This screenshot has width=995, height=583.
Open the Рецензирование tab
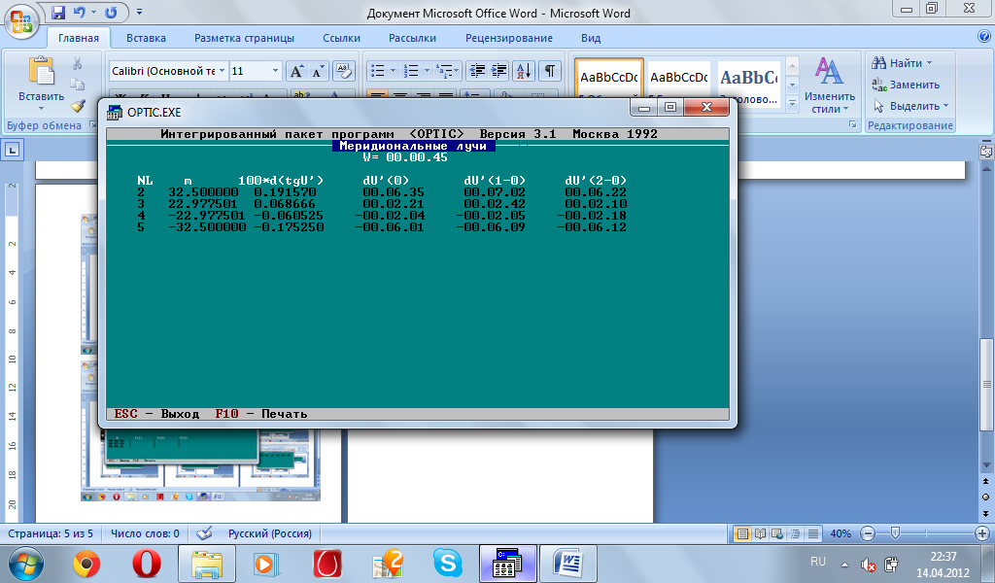pyautogui.click(x=509, y=38)
